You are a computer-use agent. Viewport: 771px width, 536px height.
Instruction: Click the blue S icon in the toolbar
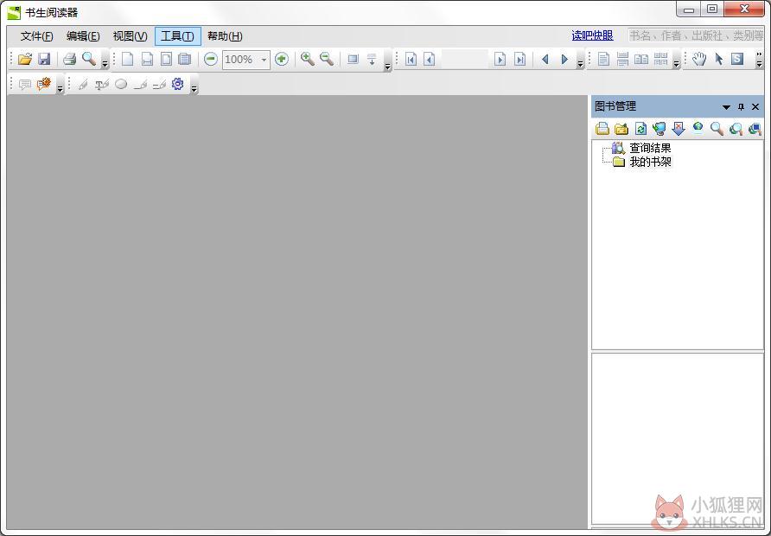pos(737,59)
